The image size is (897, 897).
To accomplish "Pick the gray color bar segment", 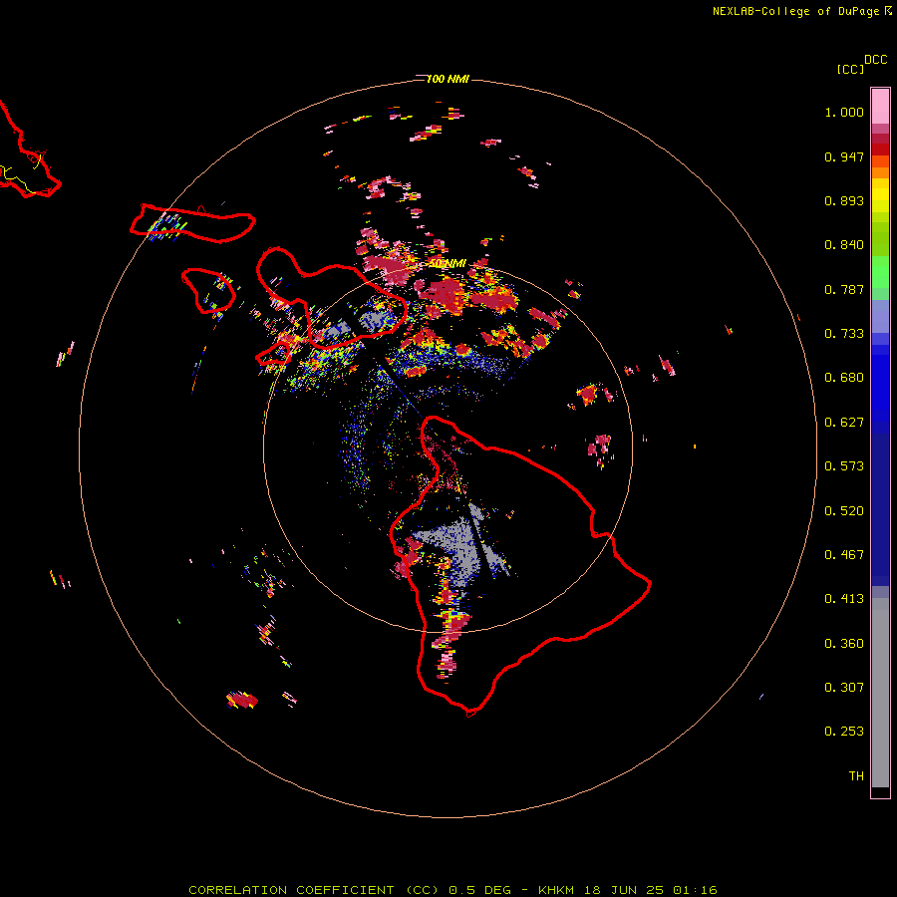I will pos(880,693).
